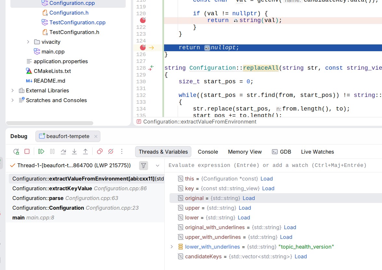The image size is (382, 270).
Task: Click the Step Out icon
Action: pos(85,152)
